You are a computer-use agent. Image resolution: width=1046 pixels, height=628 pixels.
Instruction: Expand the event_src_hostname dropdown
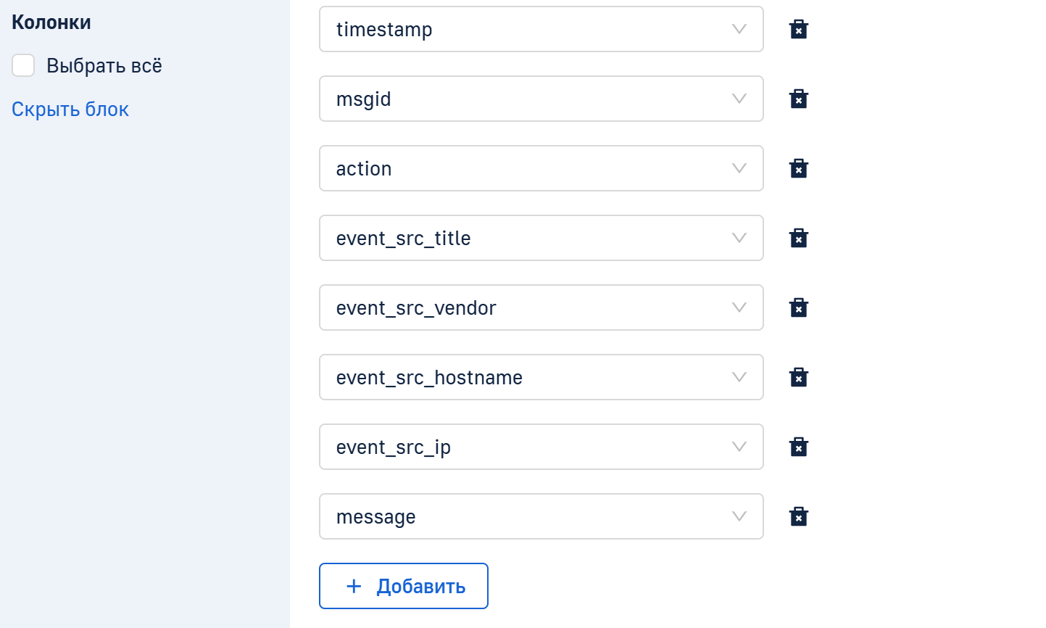[x=541, y=377]
